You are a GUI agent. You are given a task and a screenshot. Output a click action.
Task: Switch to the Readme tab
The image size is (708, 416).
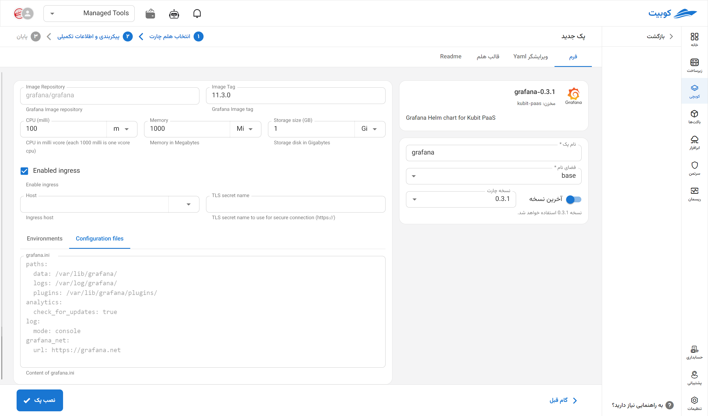[451, 57]
